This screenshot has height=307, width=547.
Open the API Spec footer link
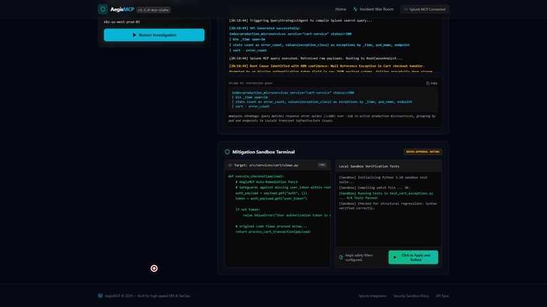[442, 296]
